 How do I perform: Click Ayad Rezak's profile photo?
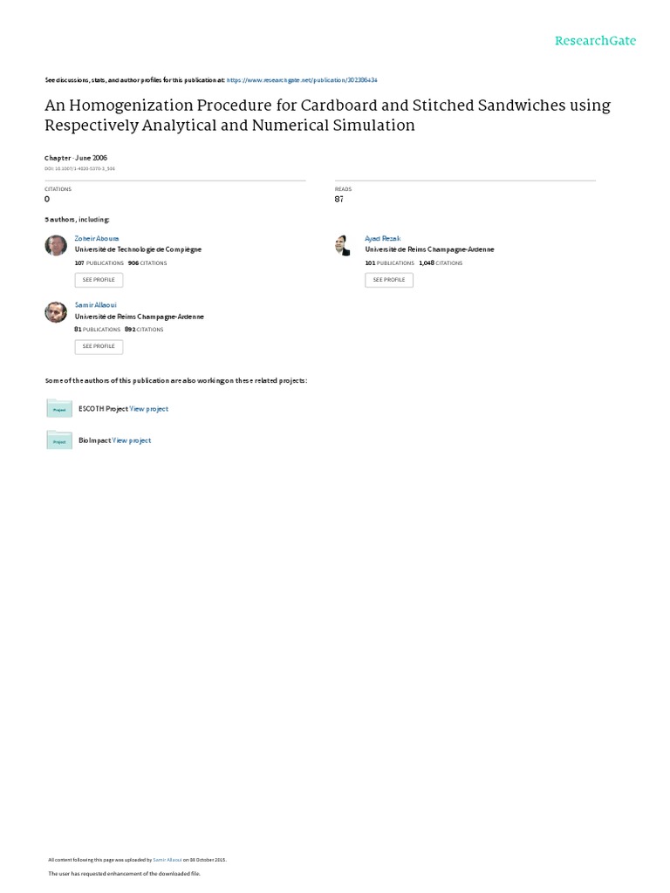343,246
